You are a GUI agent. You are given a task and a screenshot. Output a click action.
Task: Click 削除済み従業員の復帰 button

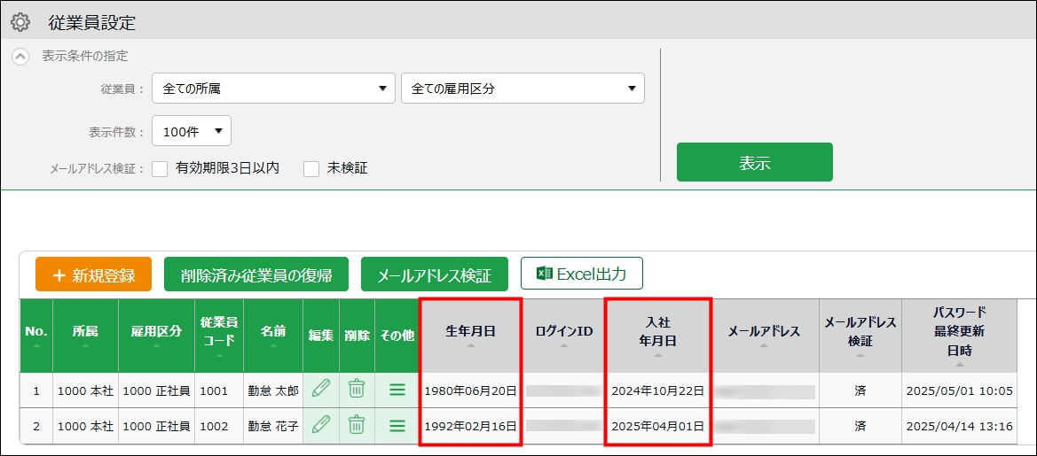(x=256, y=274)
